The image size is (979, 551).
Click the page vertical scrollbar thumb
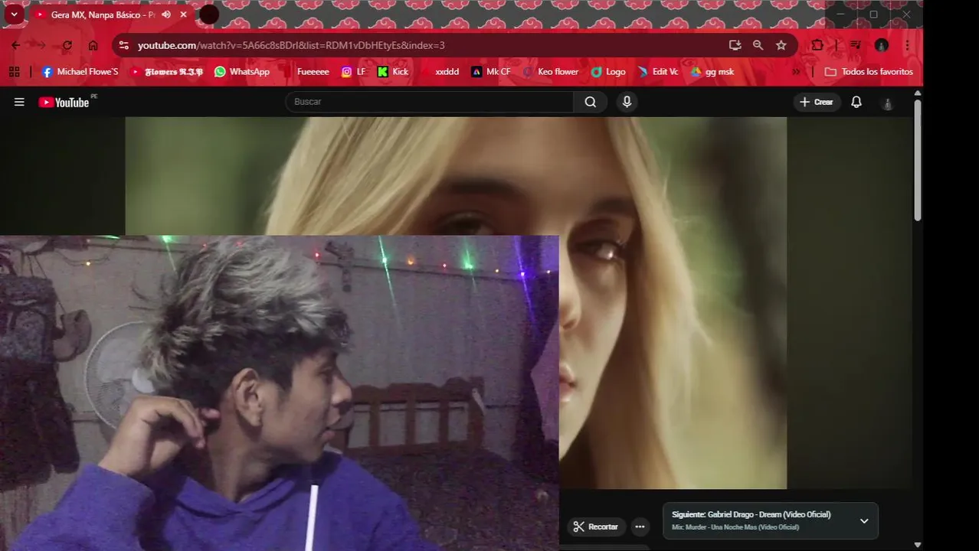[918, 160]
